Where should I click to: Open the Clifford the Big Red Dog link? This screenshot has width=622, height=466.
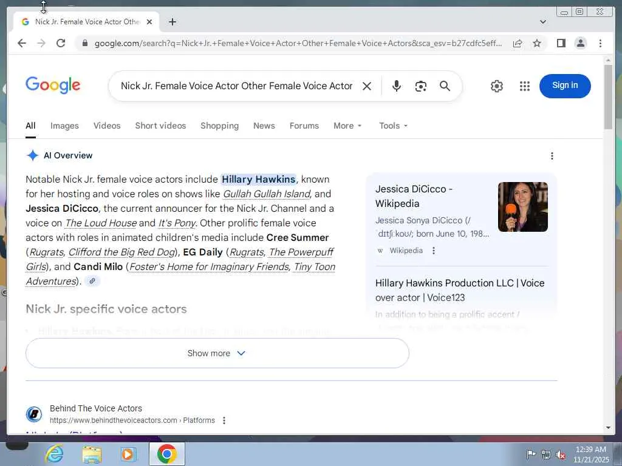121,252
